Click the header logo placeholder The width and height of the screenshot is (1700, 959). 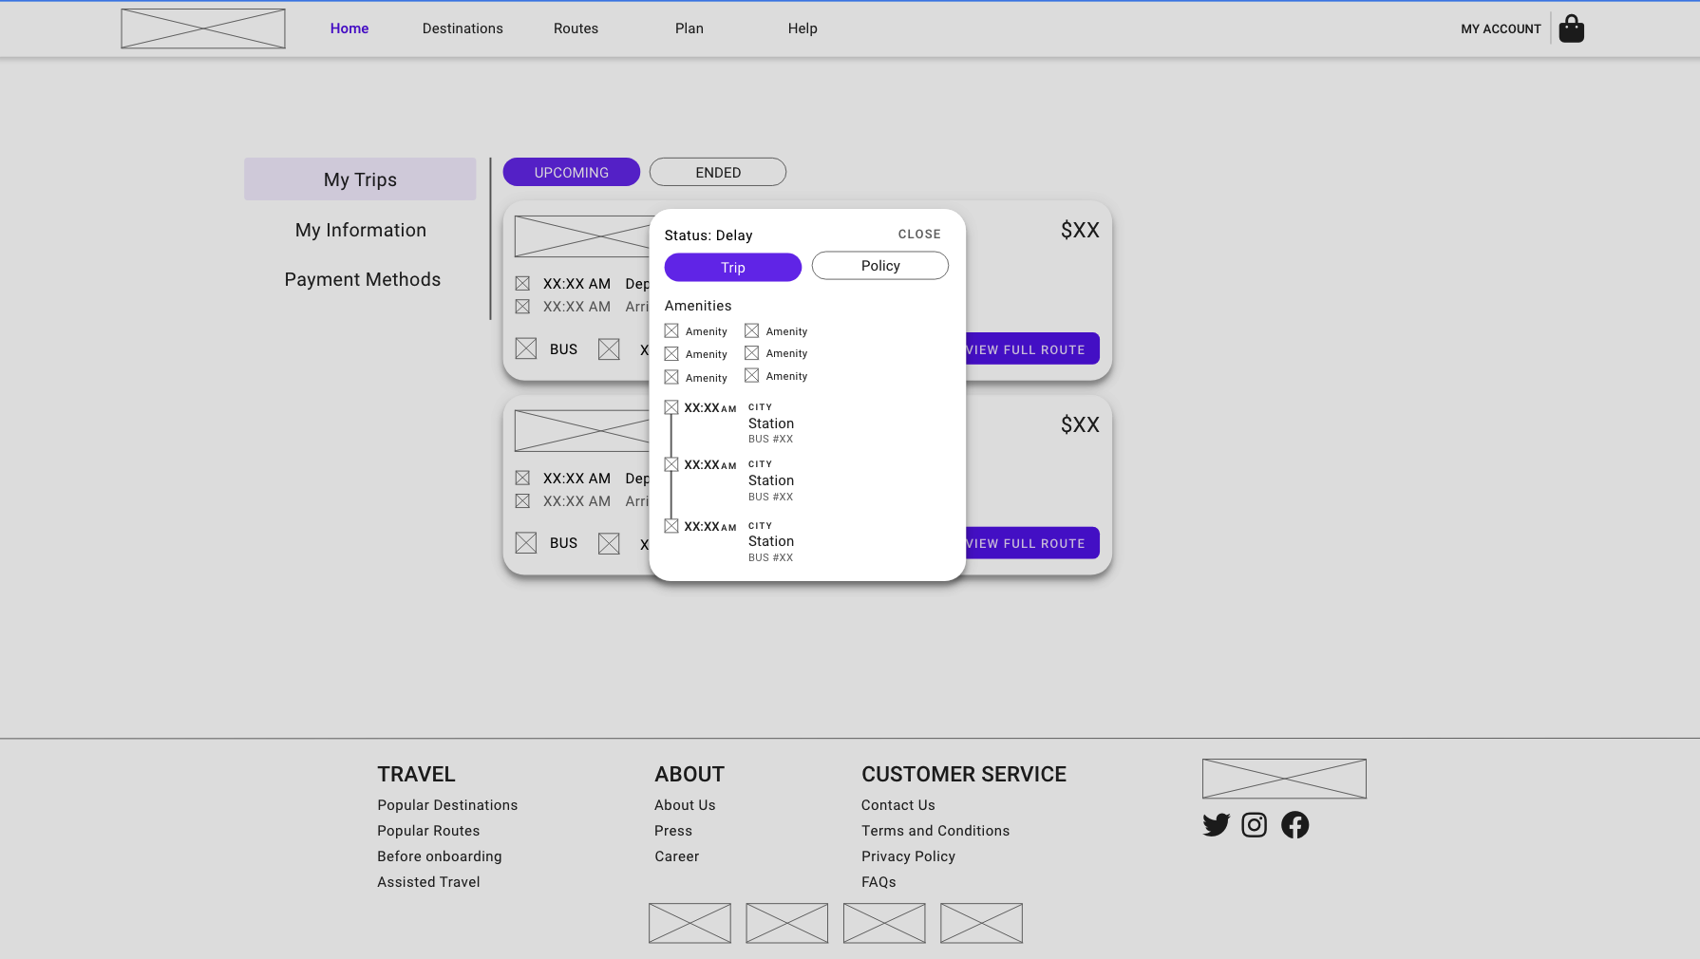click(x=202, y=28)
